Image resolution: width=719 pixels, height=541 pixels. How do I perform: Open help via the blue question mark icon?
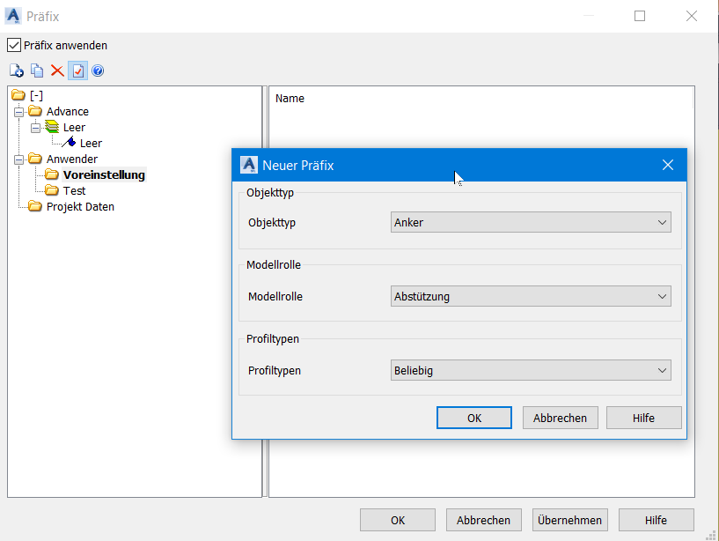[97, 70]
